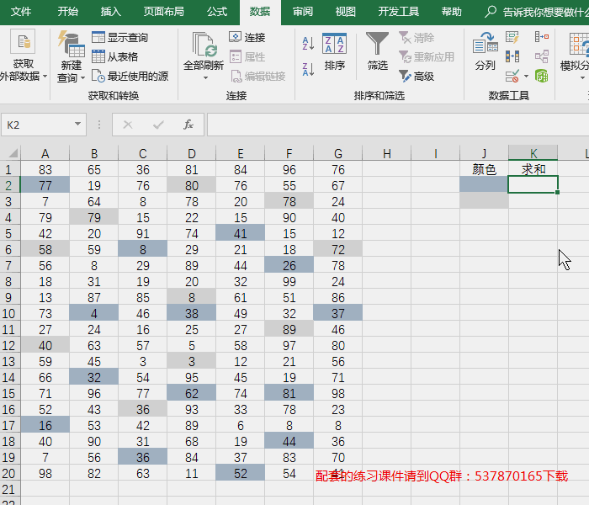
Task: Click the 新建查询 icon
Action: 71,45
